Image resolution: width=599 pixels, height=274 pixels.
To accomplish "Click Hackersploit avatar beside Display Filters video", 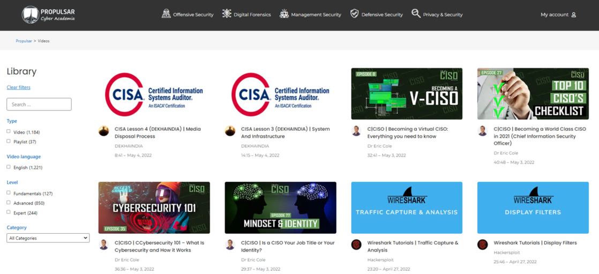I will click(483, 245).
